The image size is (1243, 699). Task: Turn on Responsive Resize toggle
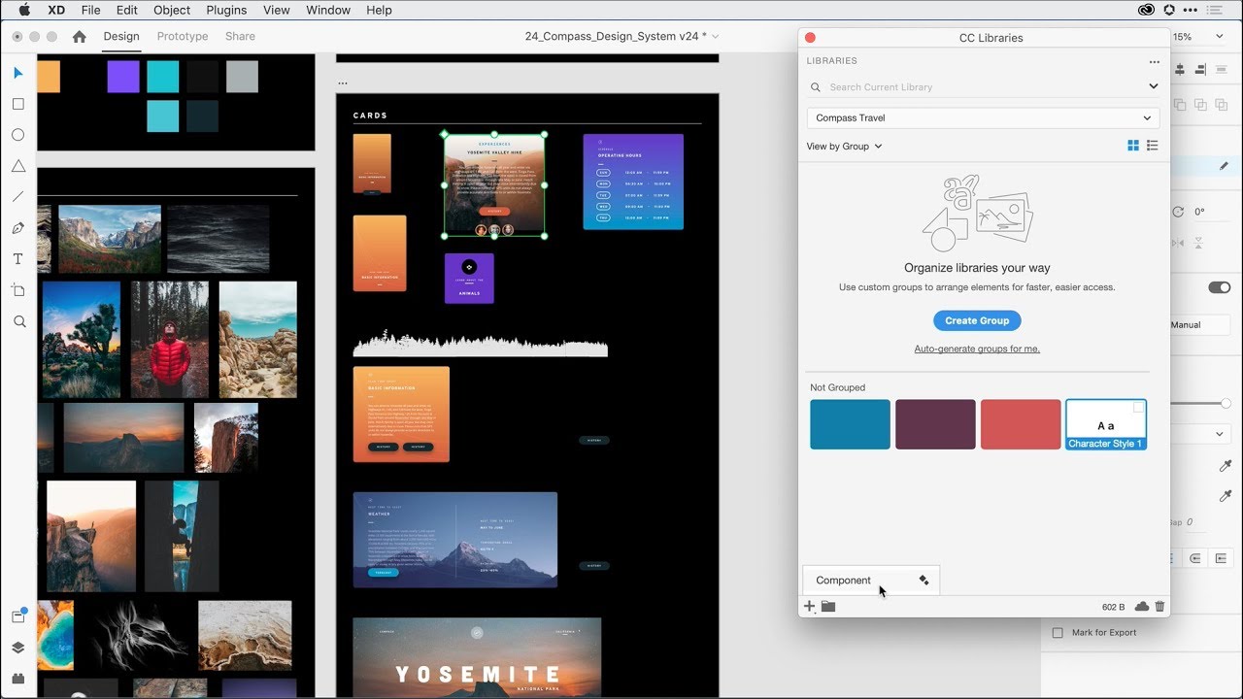coord(1220,287)
